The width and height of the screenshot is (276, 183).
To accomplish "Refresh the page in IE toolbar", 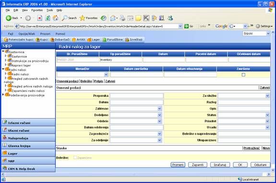I will (48, 18).
